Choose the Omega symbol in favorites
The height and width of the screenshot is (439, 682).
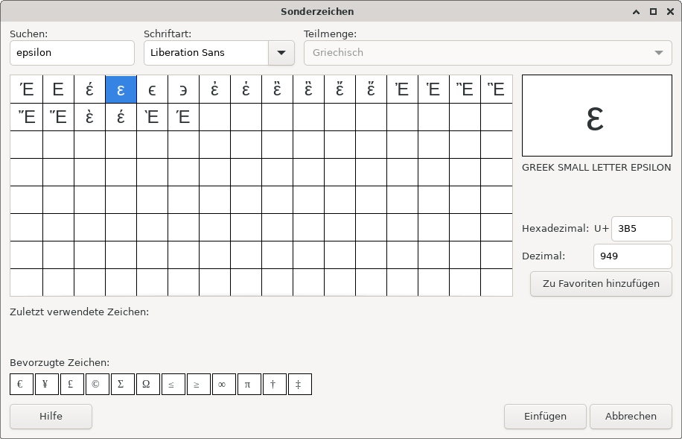click(148, 384)
